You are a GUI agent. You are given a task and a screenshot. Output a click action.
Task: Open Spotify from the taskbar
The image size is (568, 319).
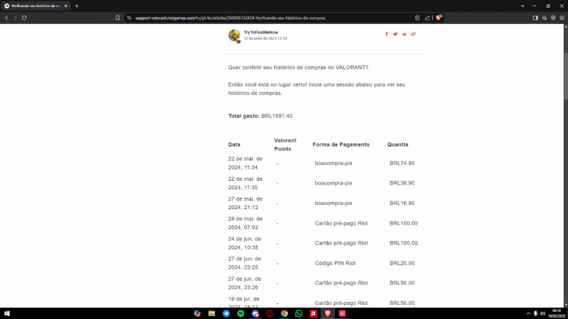241,313
